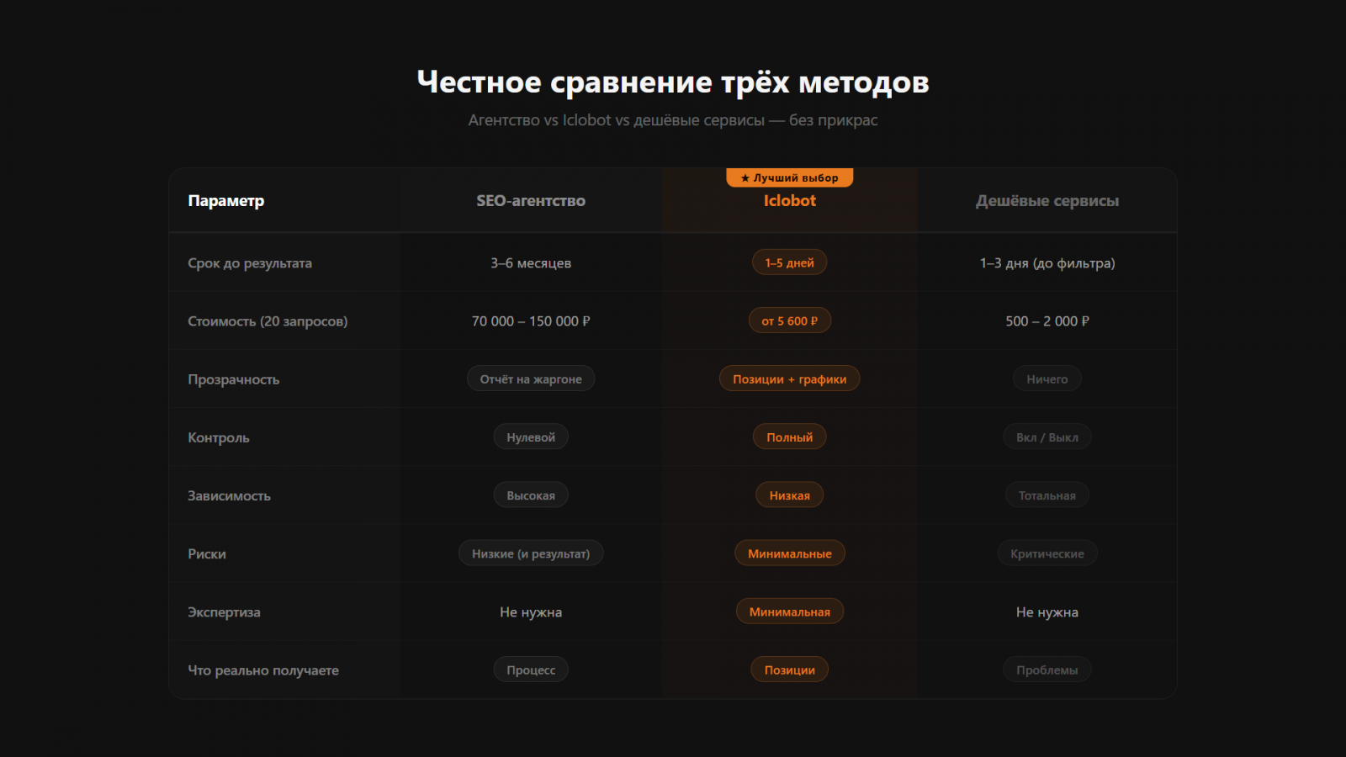Image resolution: width=1346 pixels, height=757 pixels.
Task: Select the "1–3 дня (до фильтра)" cell
Action: pos(1047,263)
